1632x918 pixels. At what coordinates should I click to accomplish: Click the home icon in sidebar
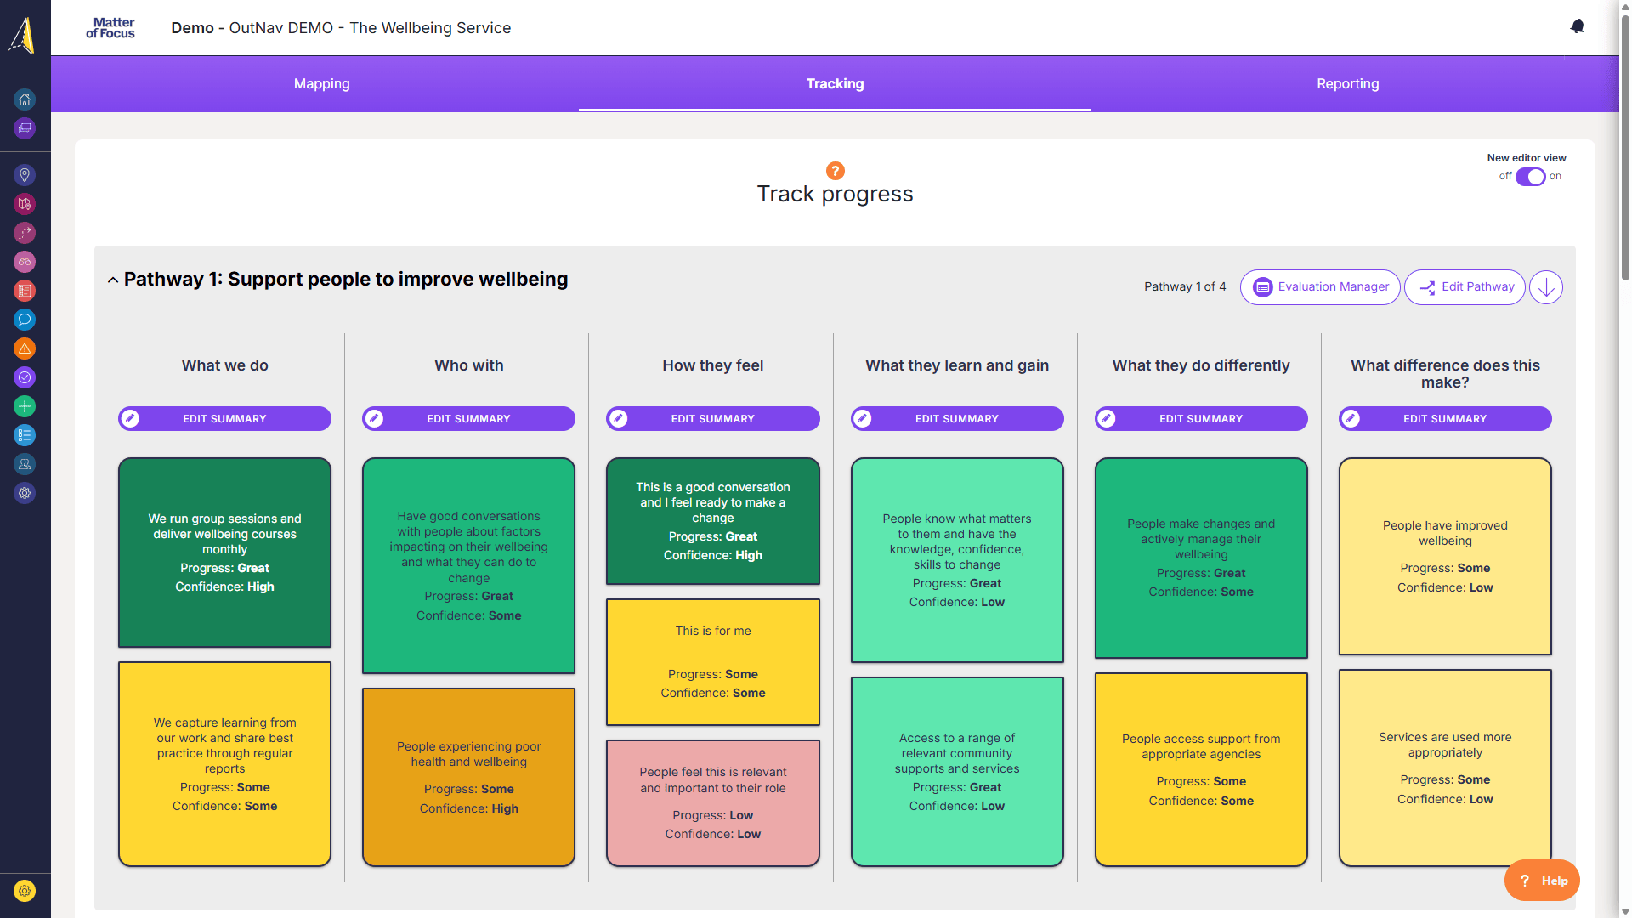tap(25, 99)
